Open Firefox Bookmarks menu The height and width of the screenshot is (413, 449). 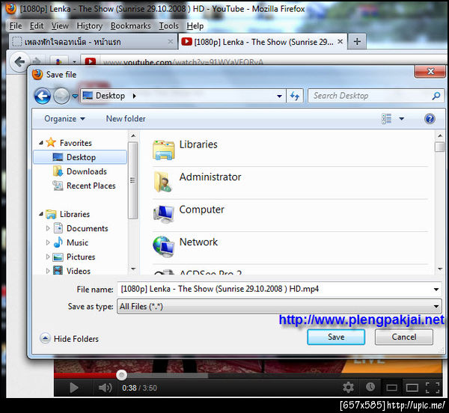[130, 25]
